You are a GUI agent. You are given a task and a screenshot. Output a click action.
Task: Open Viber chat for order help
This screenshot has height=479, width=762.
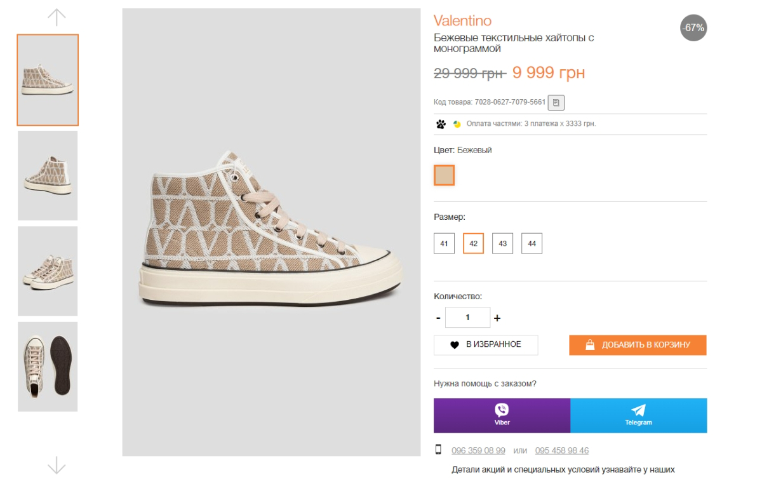pyautogui.click(x=502, y=415)
